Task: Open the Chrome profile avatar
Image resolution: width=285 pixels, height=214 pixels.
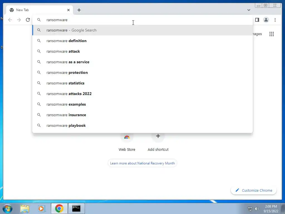Action: point(266,20)
